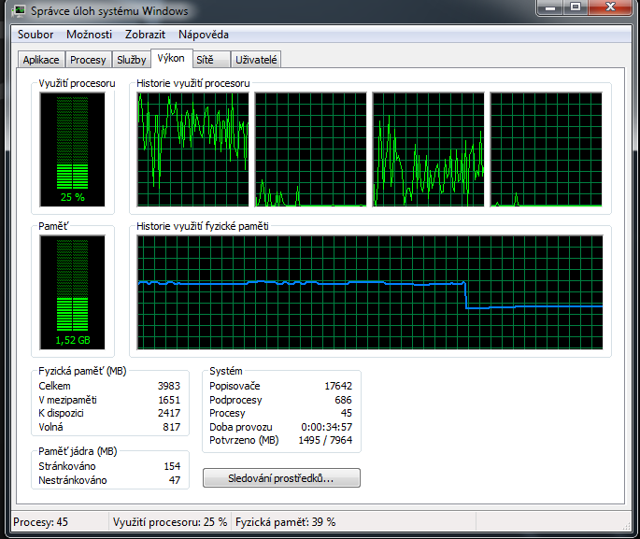Screen dimensions: 640x539
Task: Switch to the Uživatelé tab
Action: [x=256, y=60]
